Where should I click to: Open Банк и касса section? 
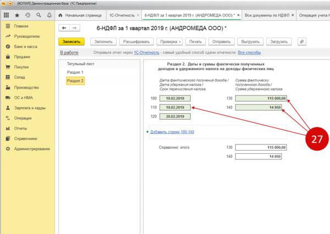tap(26, 47)
